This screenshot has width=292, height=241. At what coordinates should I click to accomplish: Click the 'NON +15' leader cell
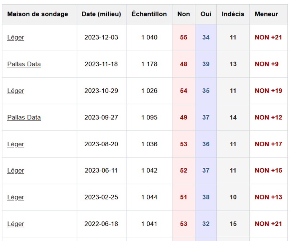269,171
